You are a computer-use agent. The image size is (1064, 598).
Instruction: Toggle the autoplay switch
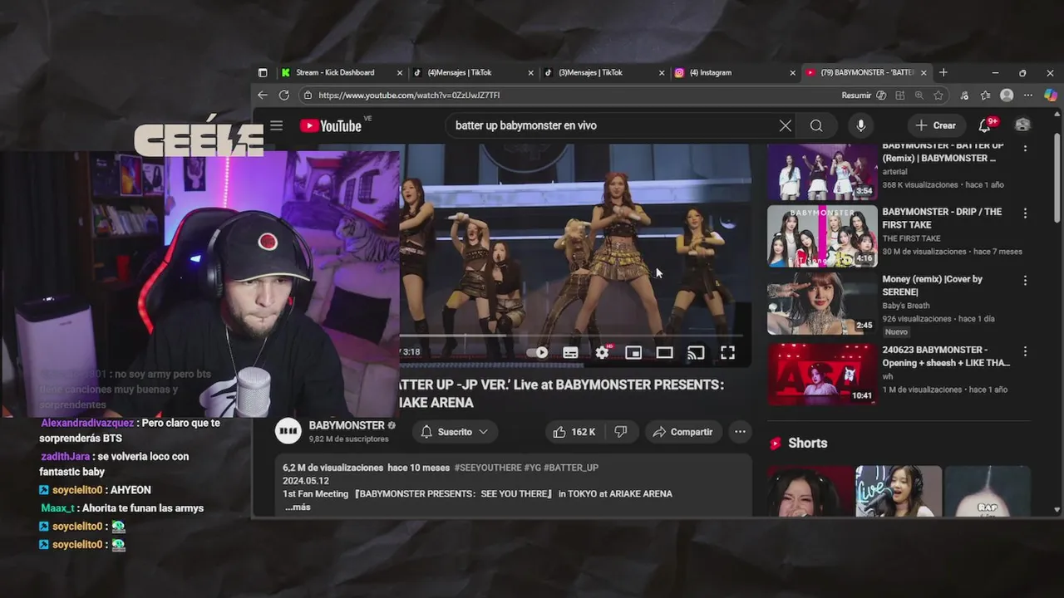pyautogui.click(x=538, y=352)
